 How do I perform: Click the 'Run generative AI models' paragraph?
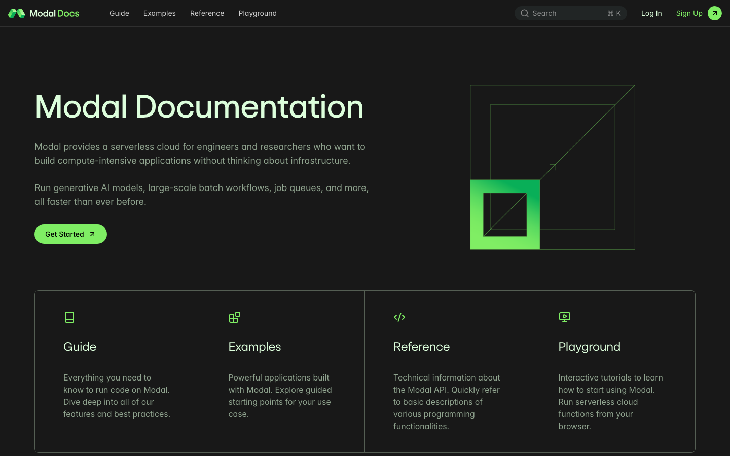(x=202, y=195)
